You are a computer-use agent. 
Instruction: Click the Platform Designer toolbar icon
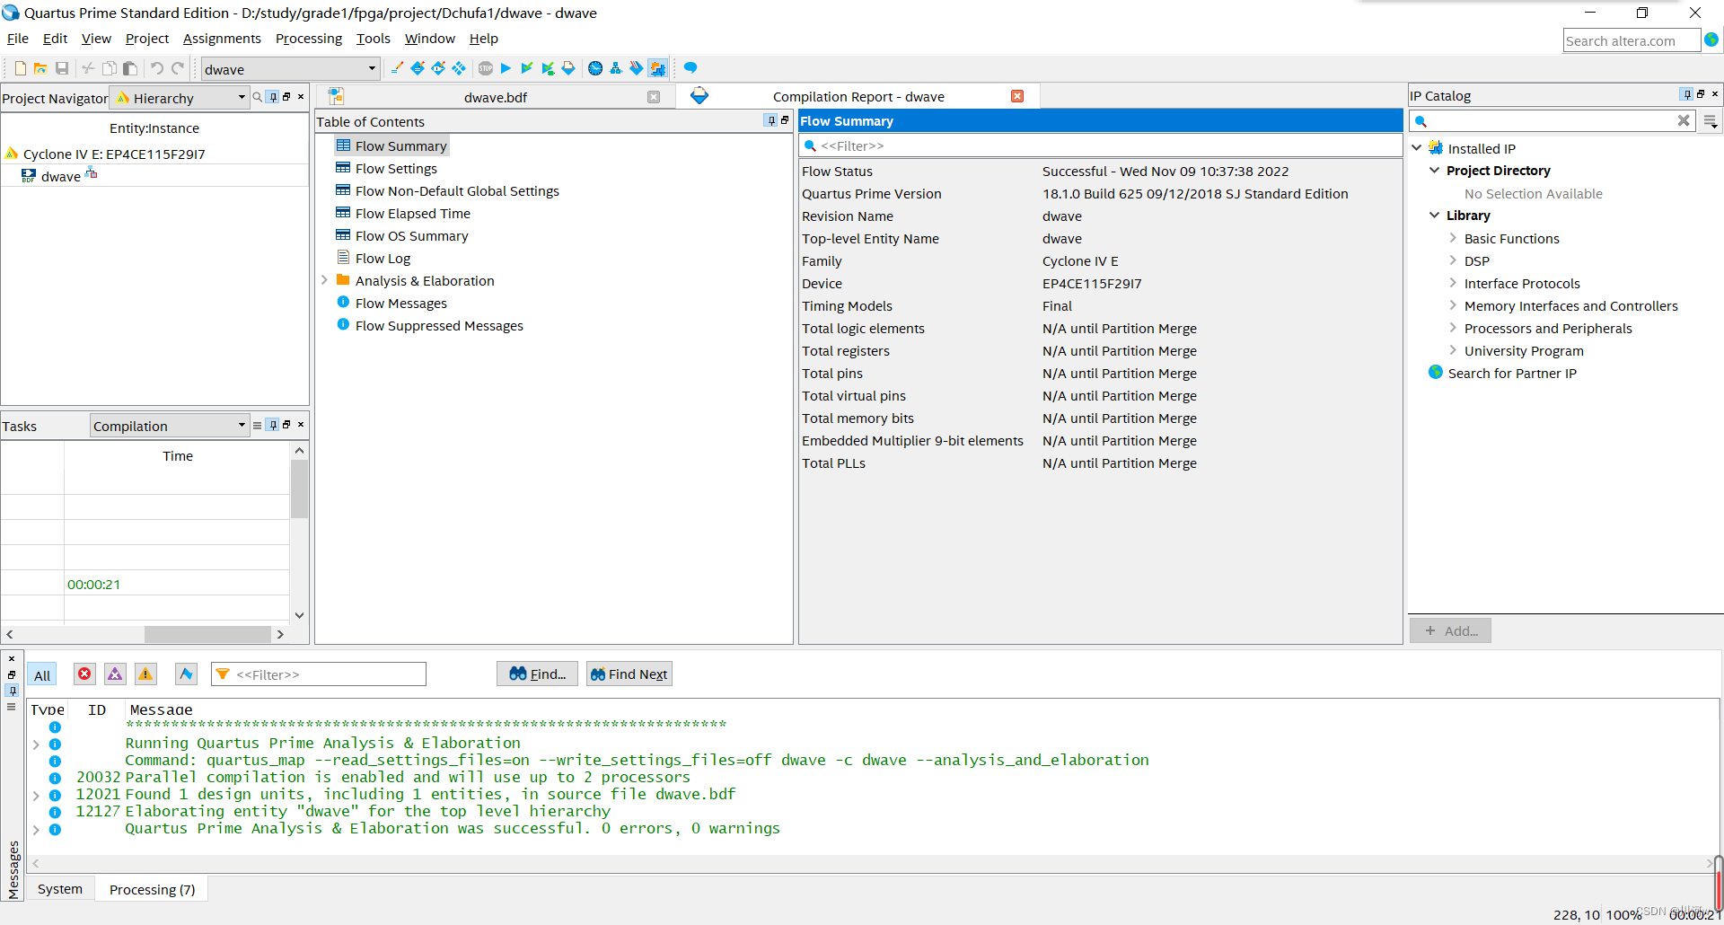(657, 68)
